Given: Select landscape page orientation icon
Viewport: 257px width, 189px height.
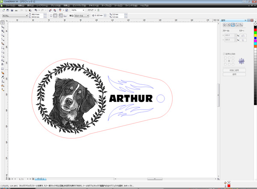Looking at the screenshot, I should pyautogui.click(x=55, y=16).
